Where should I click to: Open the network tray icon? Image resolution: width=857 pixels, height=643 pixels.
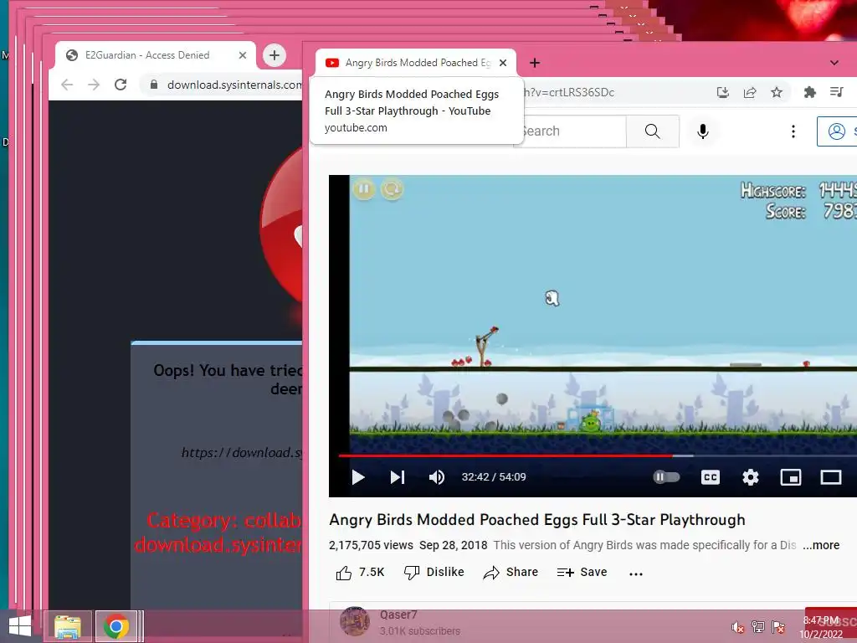[758, 627]
